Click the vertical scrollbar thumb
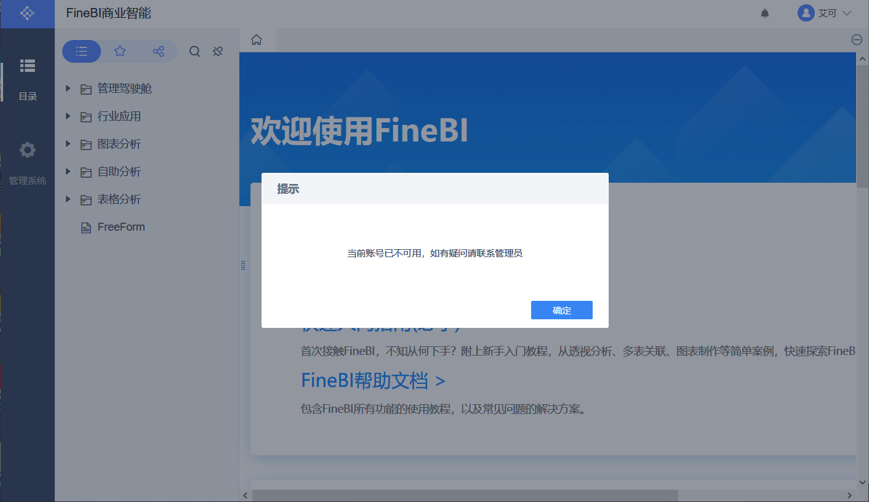The width and height of the screenshot is (869, 502). pyautogui.click(x=863, y=125)
